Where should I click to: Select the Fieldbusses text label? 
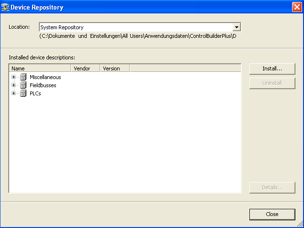(x=43, y=85)
